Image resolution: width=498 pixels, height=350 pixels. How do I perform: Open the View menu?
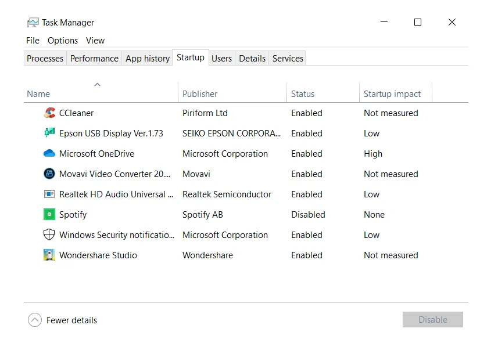point(95,41)
